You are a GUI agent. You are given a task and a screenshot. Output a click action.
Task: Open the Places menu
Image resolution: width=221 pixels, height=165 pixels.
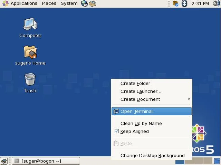pos(49,3)
